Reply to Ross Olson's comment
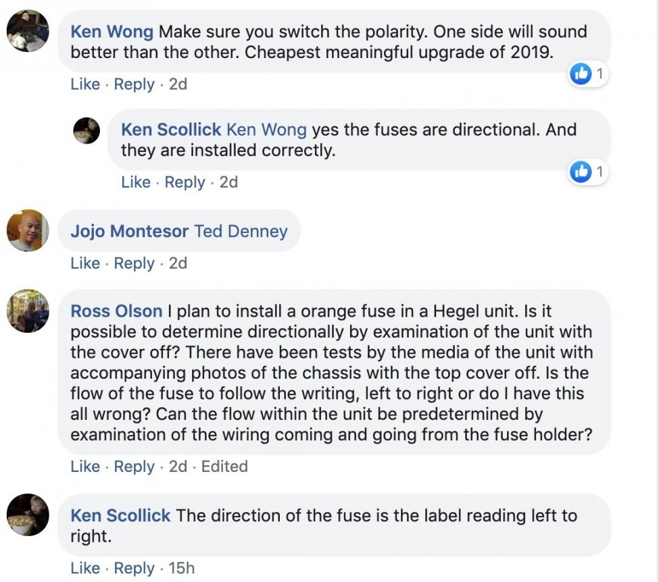The image size is (659, 582). [x=135, y=467]
